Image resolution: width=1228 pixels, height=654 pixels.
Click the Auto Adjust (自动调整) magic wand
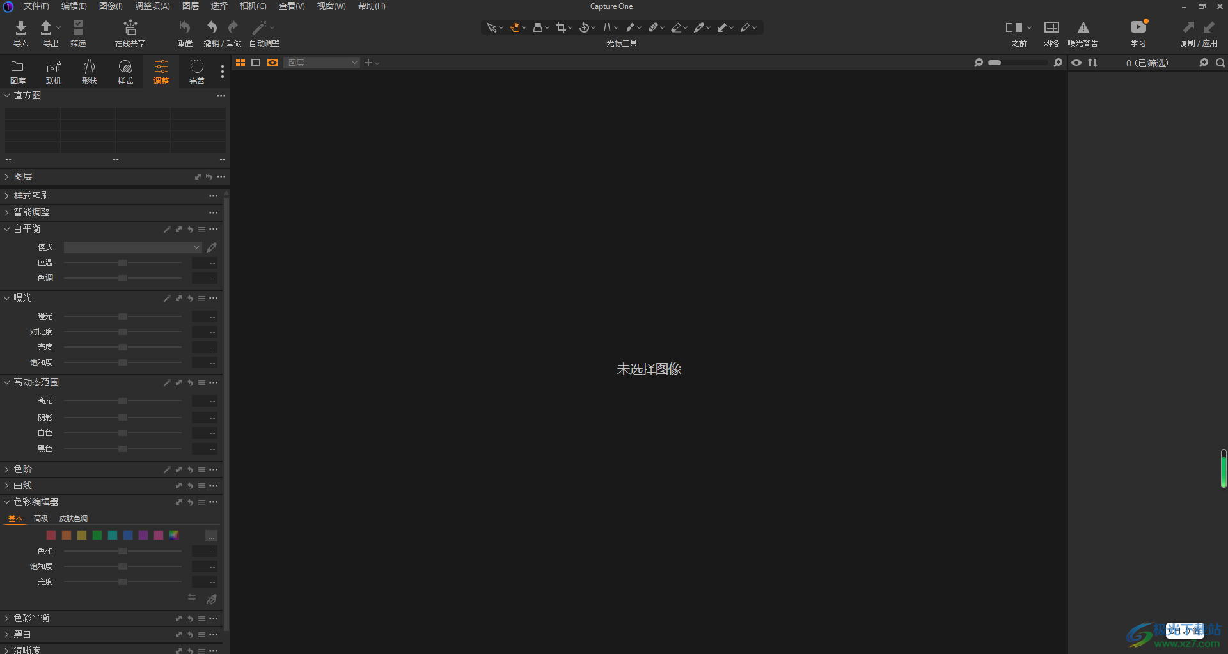pyautogui.click(x=260, y=27)
